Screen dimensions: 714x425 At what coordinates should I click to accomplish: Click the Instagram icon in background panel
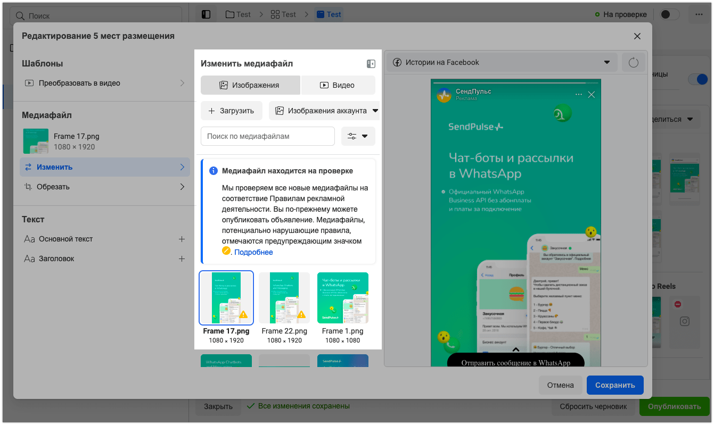click(685, 321)
